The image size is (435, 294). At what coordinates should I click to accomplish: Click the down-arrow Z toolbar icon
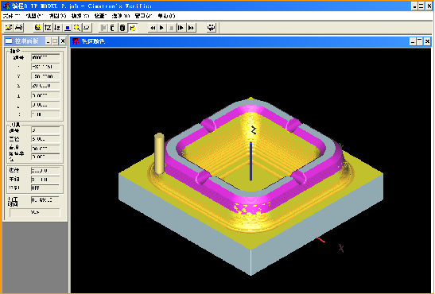57,28
